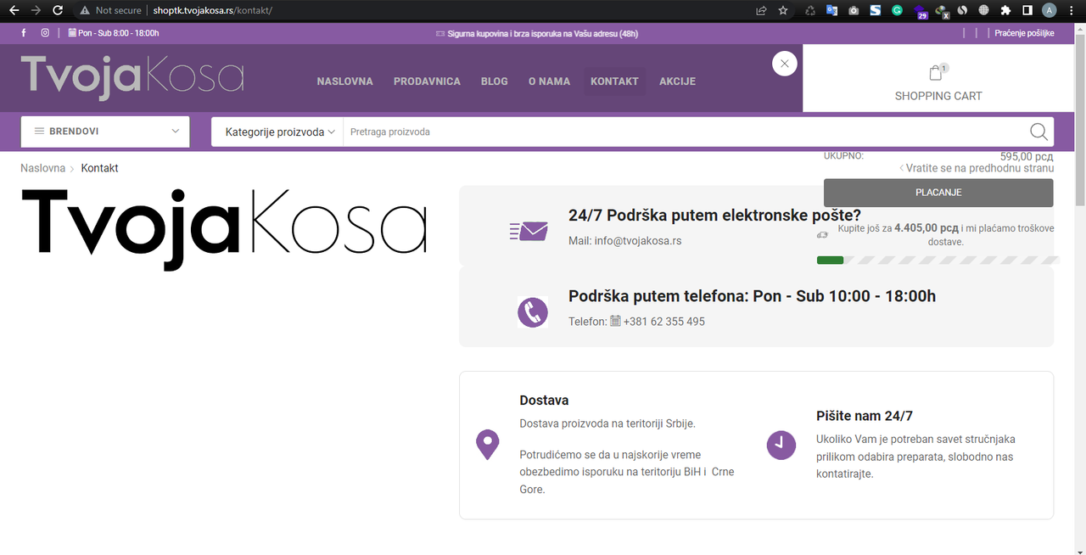Open Kategorije proizvoda dropdown

click(x=279, y=132)
